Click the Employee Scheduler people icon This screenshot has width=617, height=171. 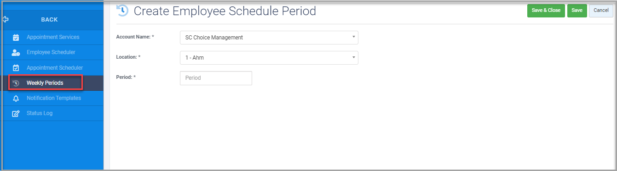16,53
